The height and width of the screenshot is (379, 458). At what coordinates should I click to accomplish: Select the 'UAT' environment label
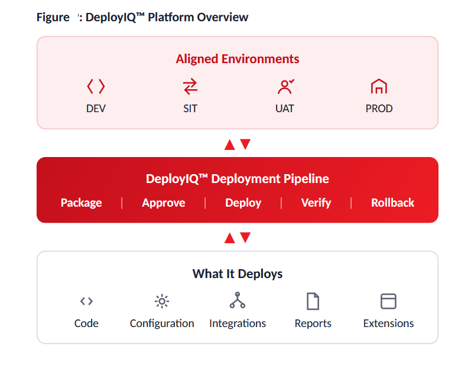pos(284,109)
